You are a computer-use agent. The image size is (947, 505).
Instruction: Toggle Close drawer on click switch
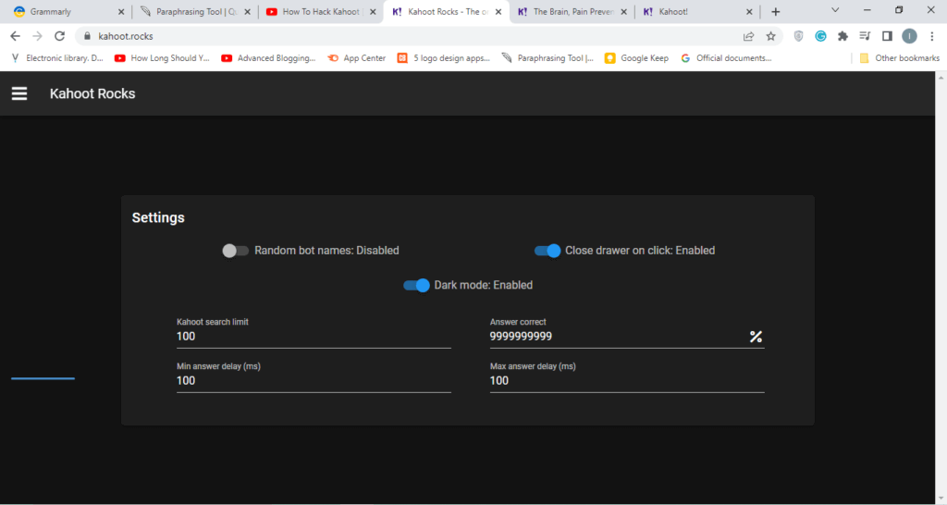547,251
